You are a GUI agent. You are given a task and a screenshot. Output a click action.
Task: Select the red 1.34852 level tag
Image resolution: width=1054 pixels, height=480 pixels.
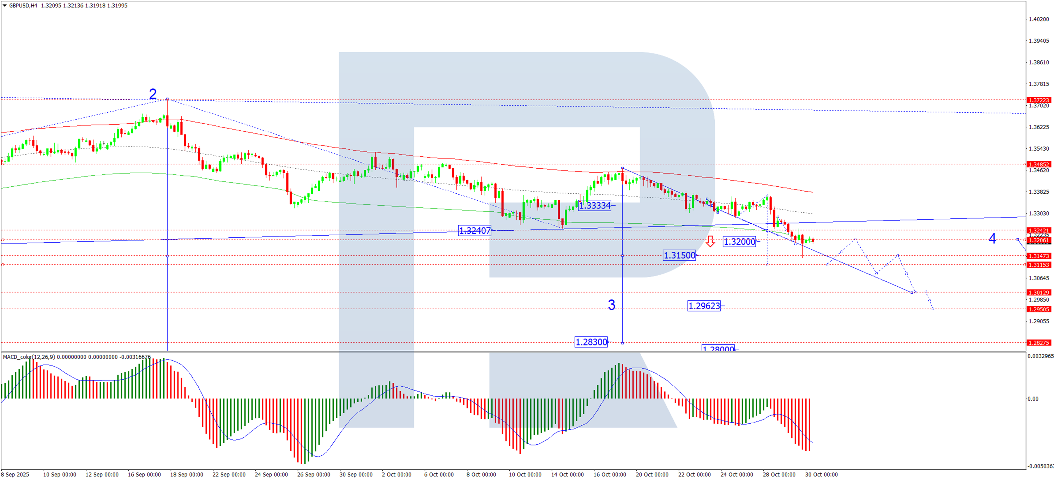(1038, 164)
